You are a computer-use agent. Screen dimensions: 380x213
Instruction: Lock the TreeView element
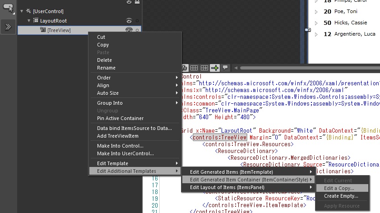(x=137, y=30)
